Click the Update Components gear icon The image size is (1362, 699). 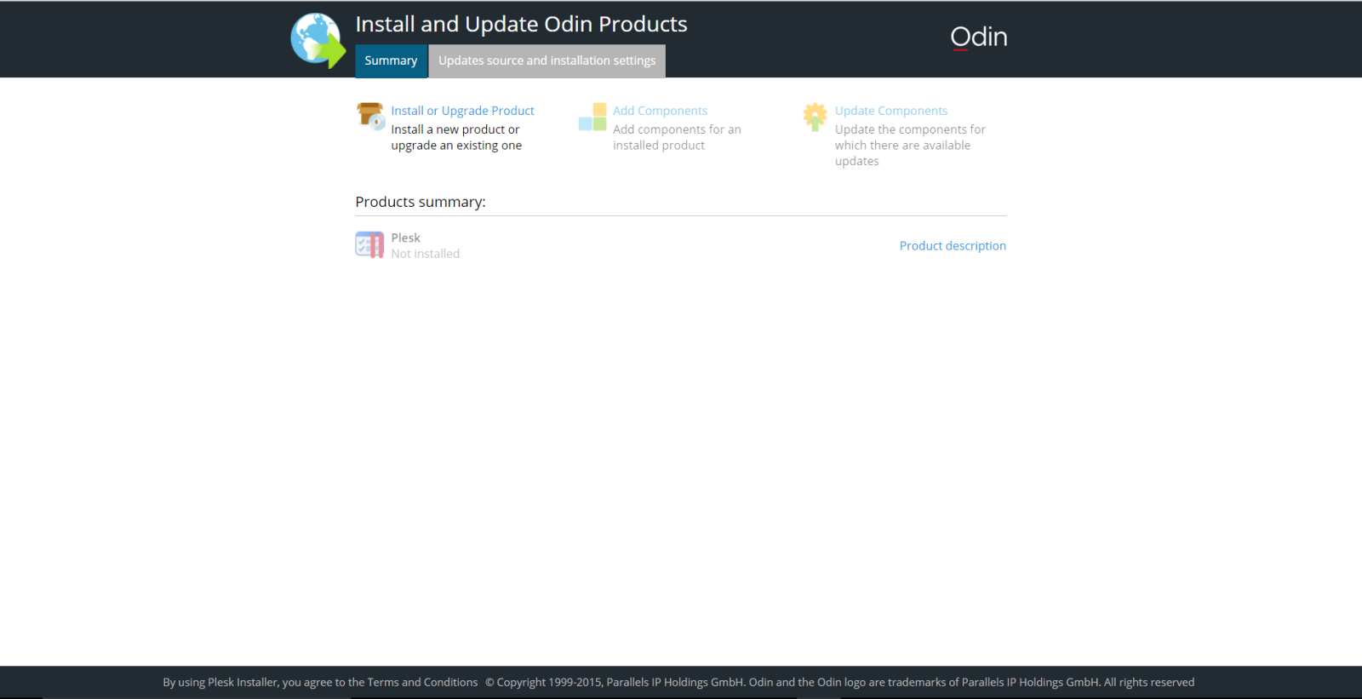pos(815,117)
